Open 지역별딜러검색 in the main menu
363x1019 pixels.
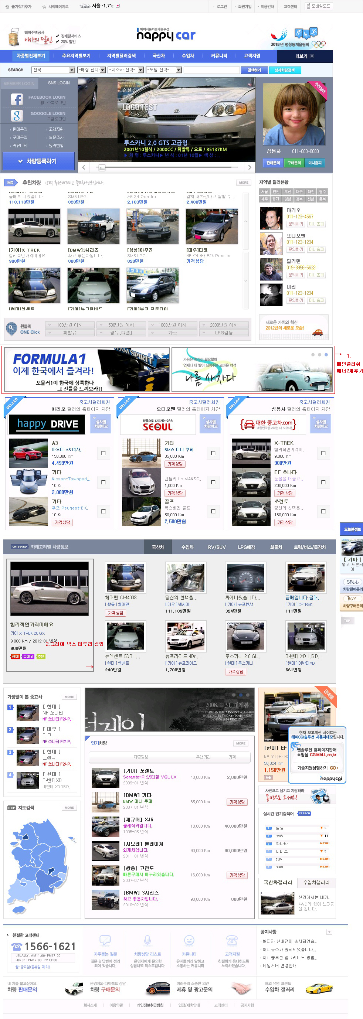coord(122,56)
